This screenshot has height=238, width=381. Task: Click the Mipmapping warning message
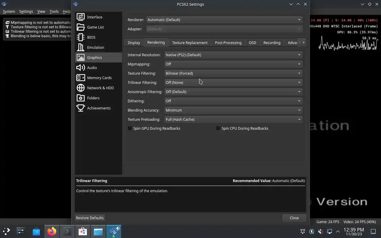[x=38, y=22]
